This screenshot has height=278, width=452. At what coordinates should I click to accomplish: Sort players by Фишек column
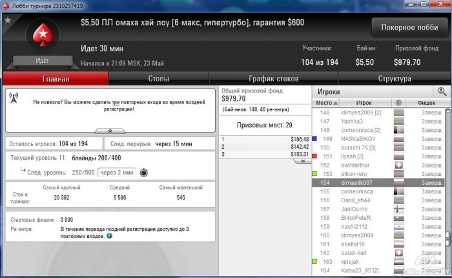(427, 103)
